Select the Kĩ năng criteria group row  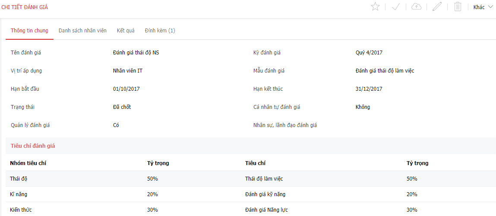coord(19,194)
